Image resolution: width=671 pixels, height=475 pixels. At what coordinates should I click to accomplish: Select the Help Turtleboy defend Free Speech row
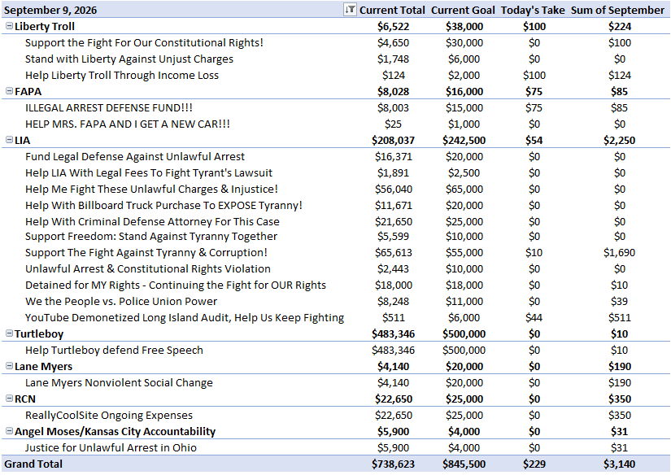(335, 350)
